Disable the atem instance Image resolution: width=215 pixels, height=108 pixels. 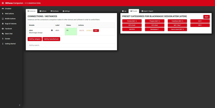point(89,30)
